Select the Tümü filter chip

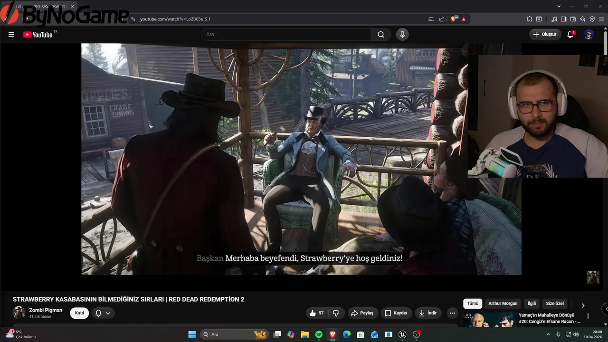pyautogui.click(x=473, y=304)
